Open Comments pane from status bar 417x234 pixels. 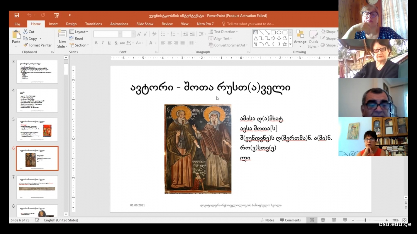(290, 220)
